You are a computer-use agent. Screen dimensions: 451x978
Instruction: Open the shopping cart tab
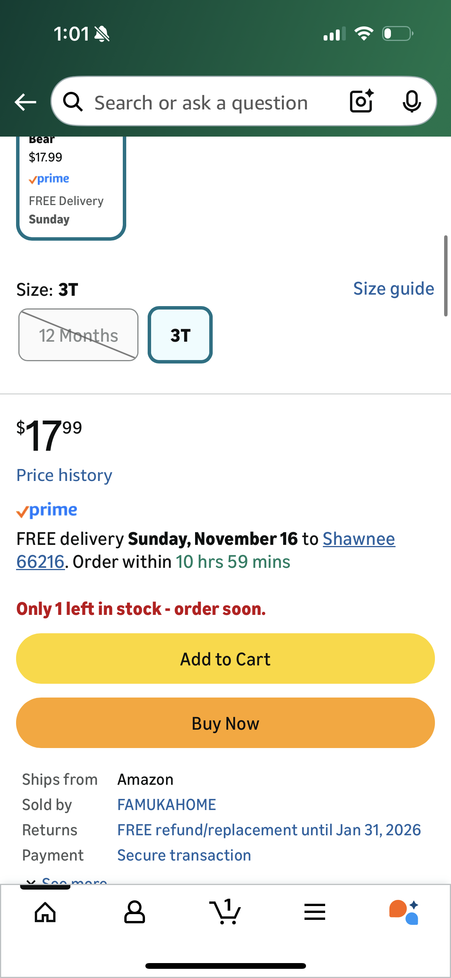225,912
